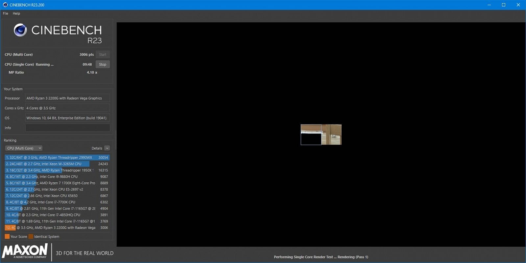The image size is (526, 263).
Task: Select the Threadripper 2990WX ranking row
Action: pos(57,157)
